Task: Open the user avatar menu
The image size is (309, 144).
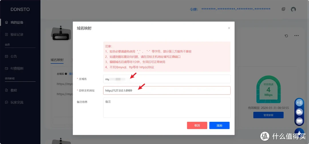Action: coord(294,9)
